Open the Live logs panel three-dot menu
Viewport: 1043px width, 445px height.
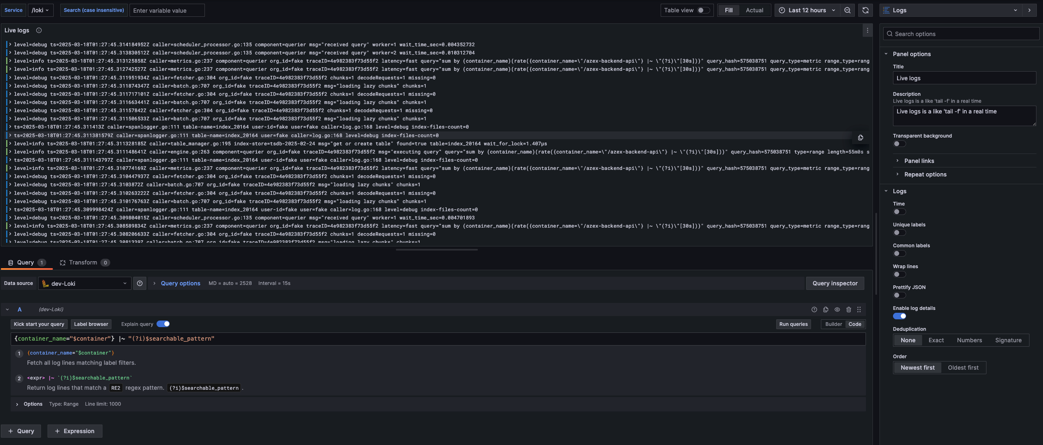pyautogui.click(x=867, y=30)
